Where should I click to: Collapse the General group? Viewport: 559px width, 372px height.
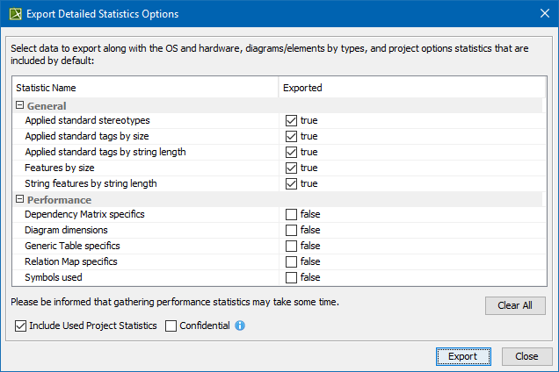(19, 105)
